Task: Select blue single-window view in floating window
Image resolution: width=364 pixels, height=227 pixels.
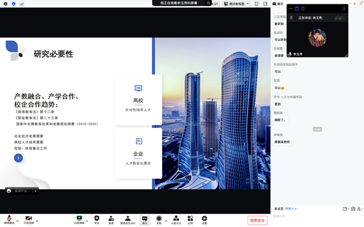Action: tap(297, 8)
